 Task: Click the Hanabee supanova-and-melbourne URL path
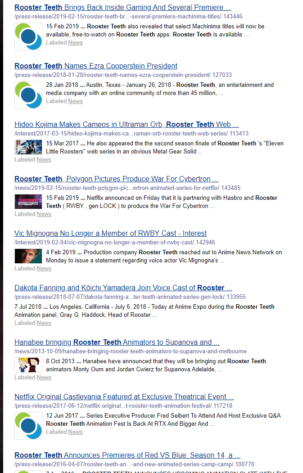tap(131, 351)
